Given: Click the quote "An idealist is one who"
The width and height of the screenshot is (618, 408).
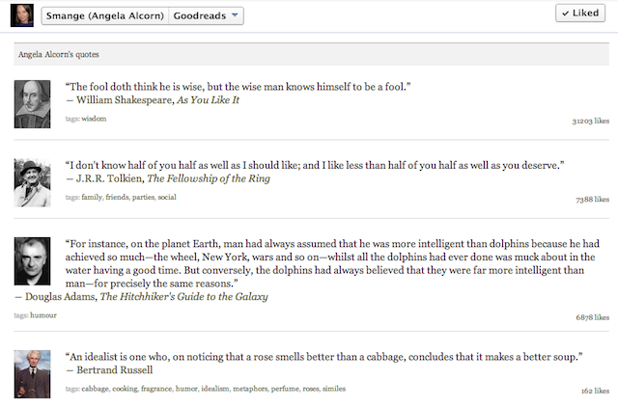Looking at the screenshot, I should 323,357.
